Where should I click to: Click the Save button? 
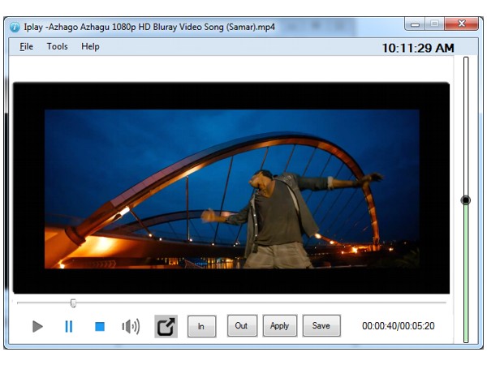pos(321,325)
